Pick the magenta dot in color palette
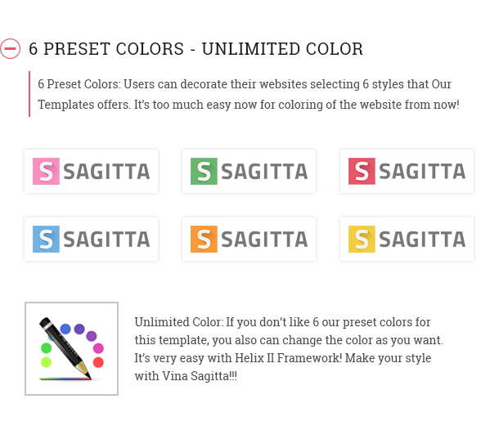The height and width of the screenshot is (435, 499). 98,348
